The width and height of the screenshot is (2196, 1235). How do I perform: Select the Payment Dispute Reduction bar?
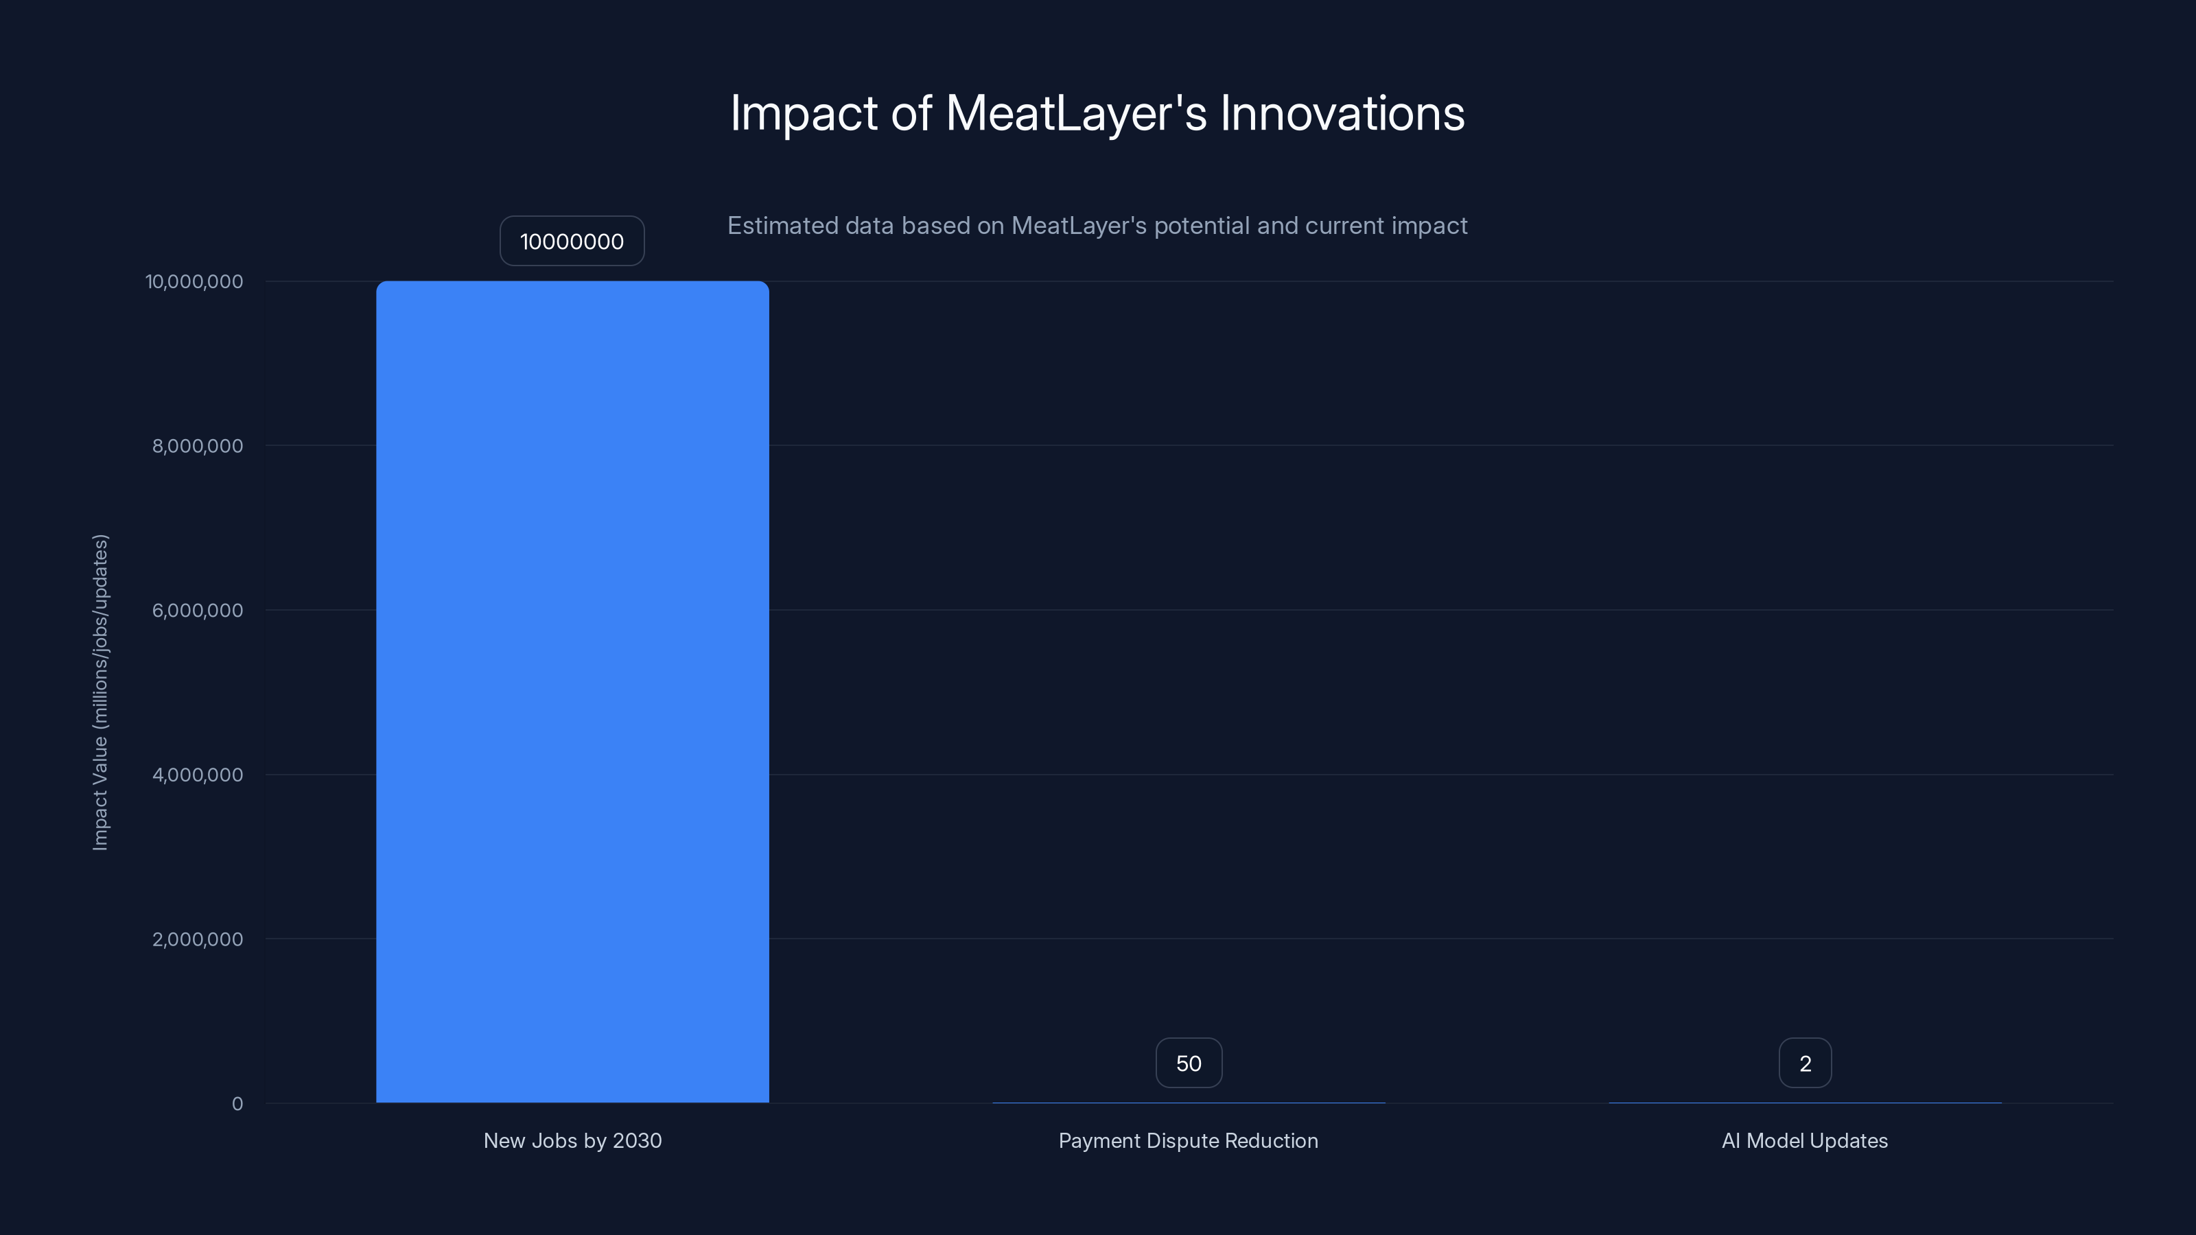coord(1189,1102)
